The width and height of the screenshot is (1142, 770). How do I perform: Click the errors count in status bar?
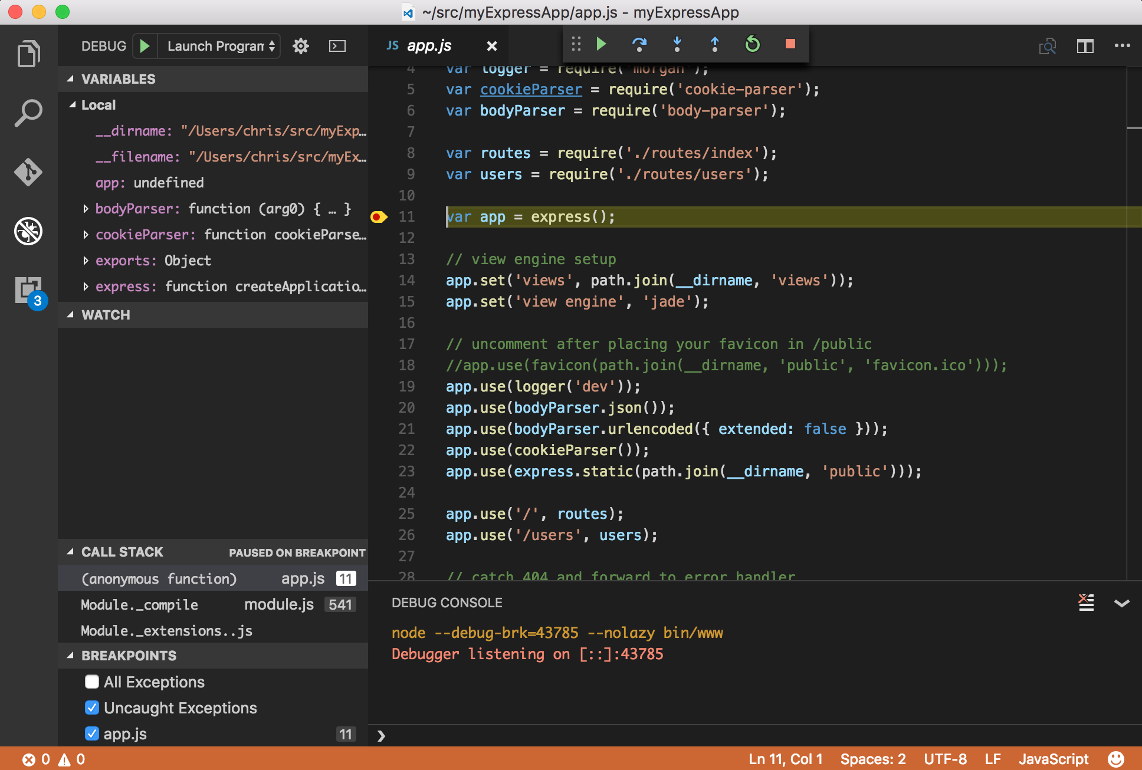(x=37, y=759)
